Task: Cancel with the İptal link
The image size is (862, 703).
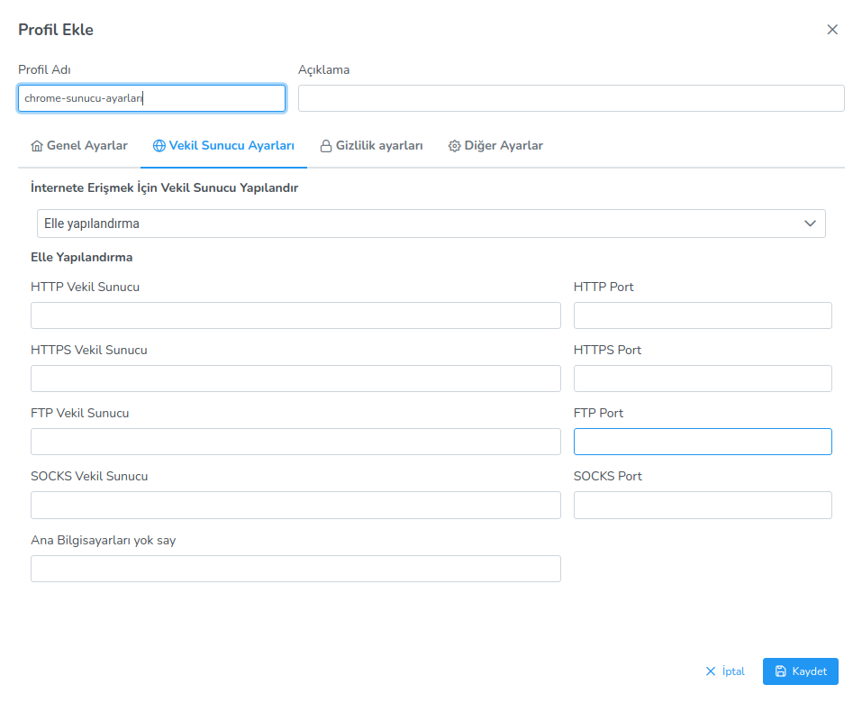Action: [x=733, y=671]
